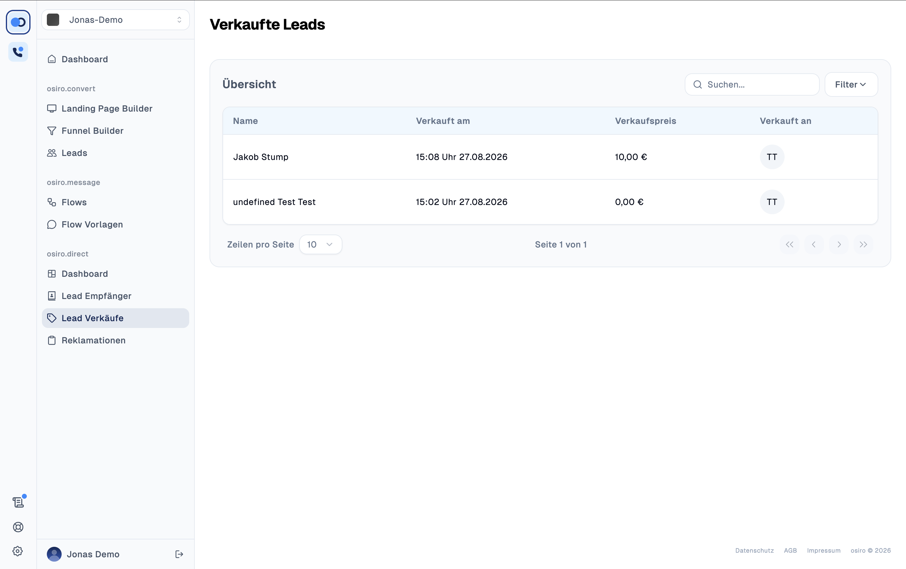The height and width of the screenshot is (569, 906).
Task: Open the settings gear icon
Action: coord(18,551)
